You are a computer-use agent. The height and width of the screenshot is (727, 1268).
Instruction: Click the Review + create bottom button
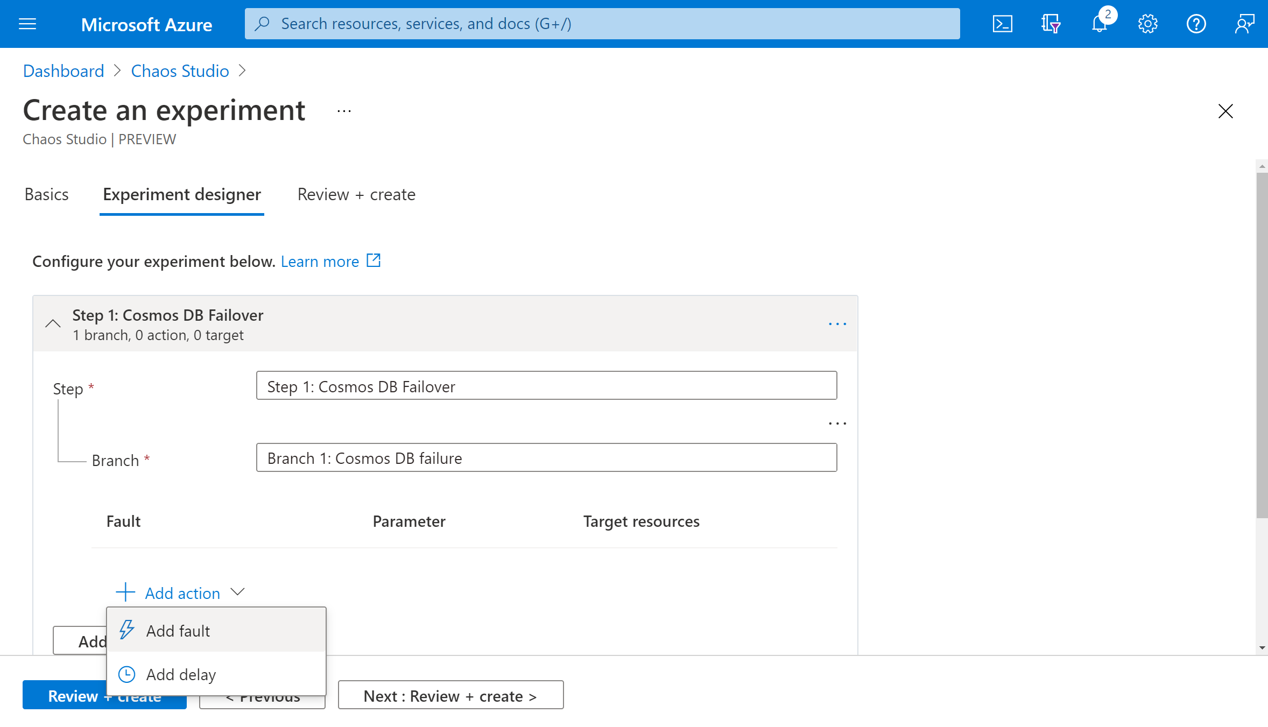pyautogui.click(x=104, y=695)
